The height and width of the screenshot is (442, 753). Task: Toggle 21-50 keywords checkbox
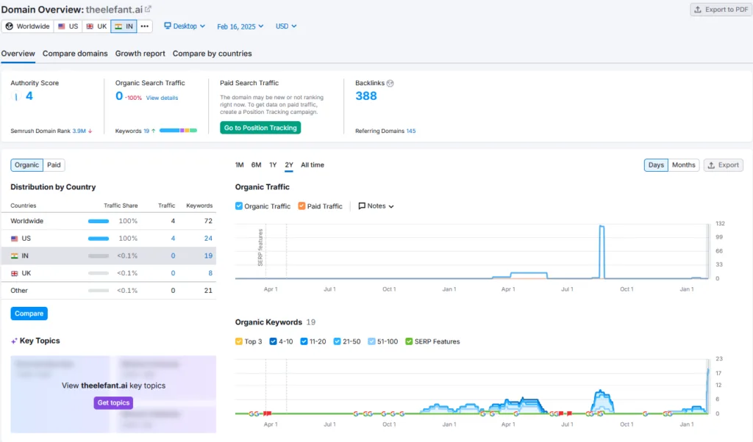[337, 341]
